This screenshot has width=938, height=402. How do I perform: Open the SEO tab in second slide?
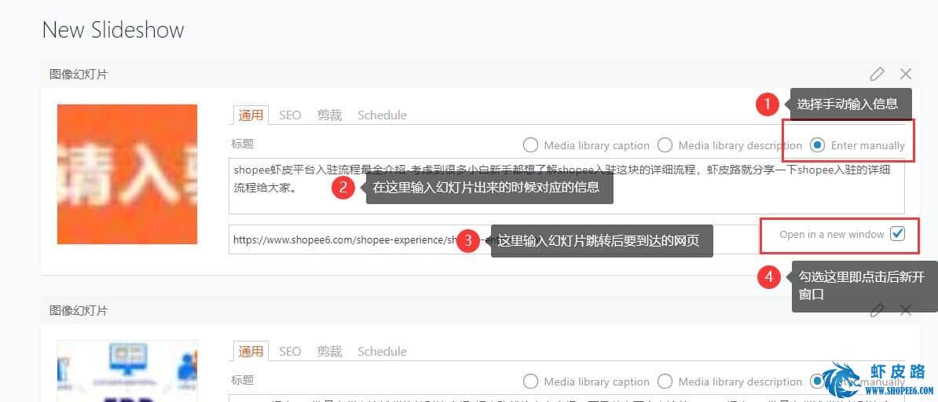click(x=290, y=351)
